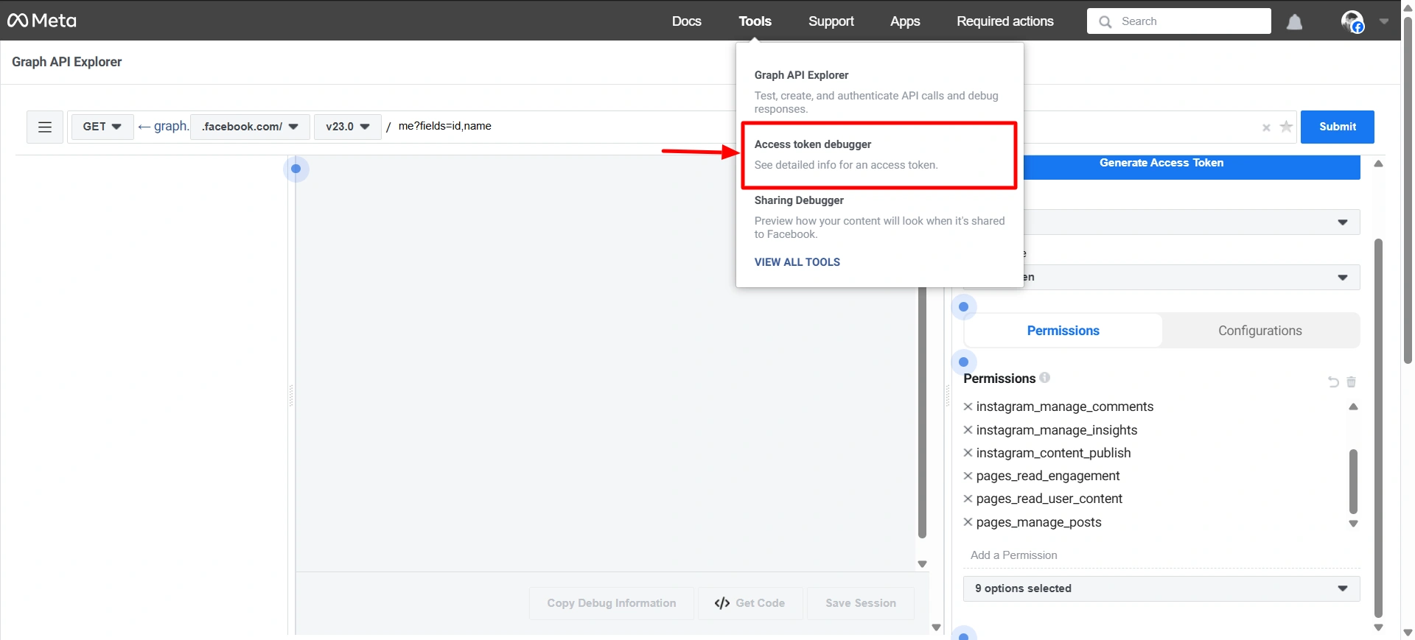Click the query path me?fields=id,name
Screen dimensions: 1415x640
(444, 126)
